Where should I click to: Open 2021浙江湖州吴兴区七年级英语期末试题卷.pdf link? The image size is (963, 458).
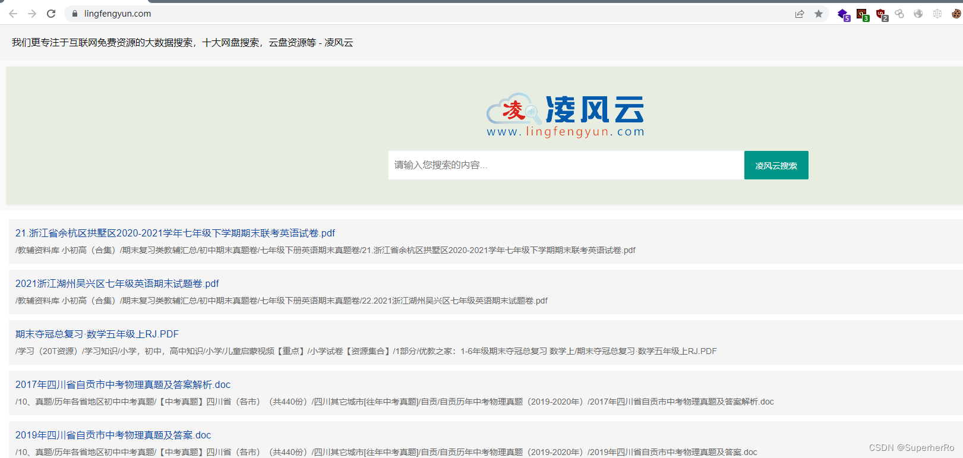click(117, 283)
